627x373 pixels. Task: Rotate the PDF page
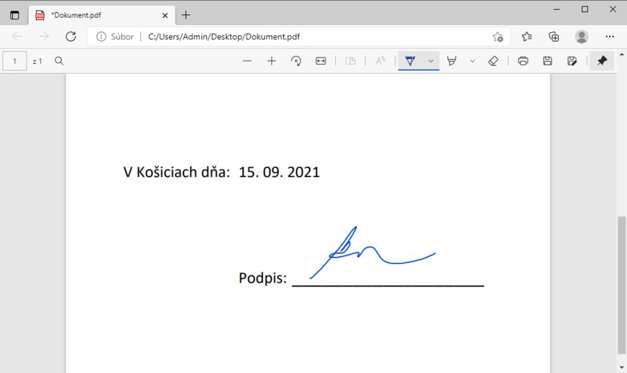click(296, 62)
